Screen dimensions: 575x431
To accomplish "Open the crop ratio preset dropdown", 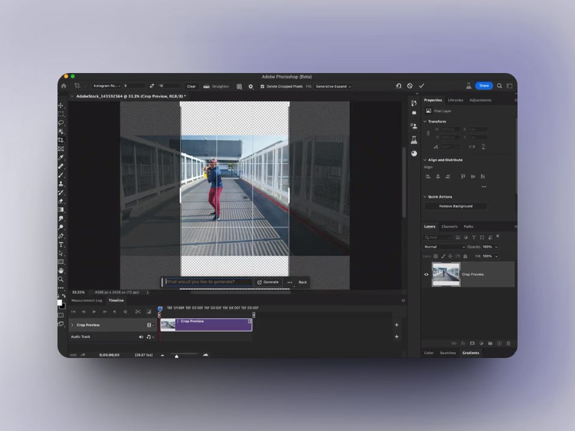I will point(107,86).
